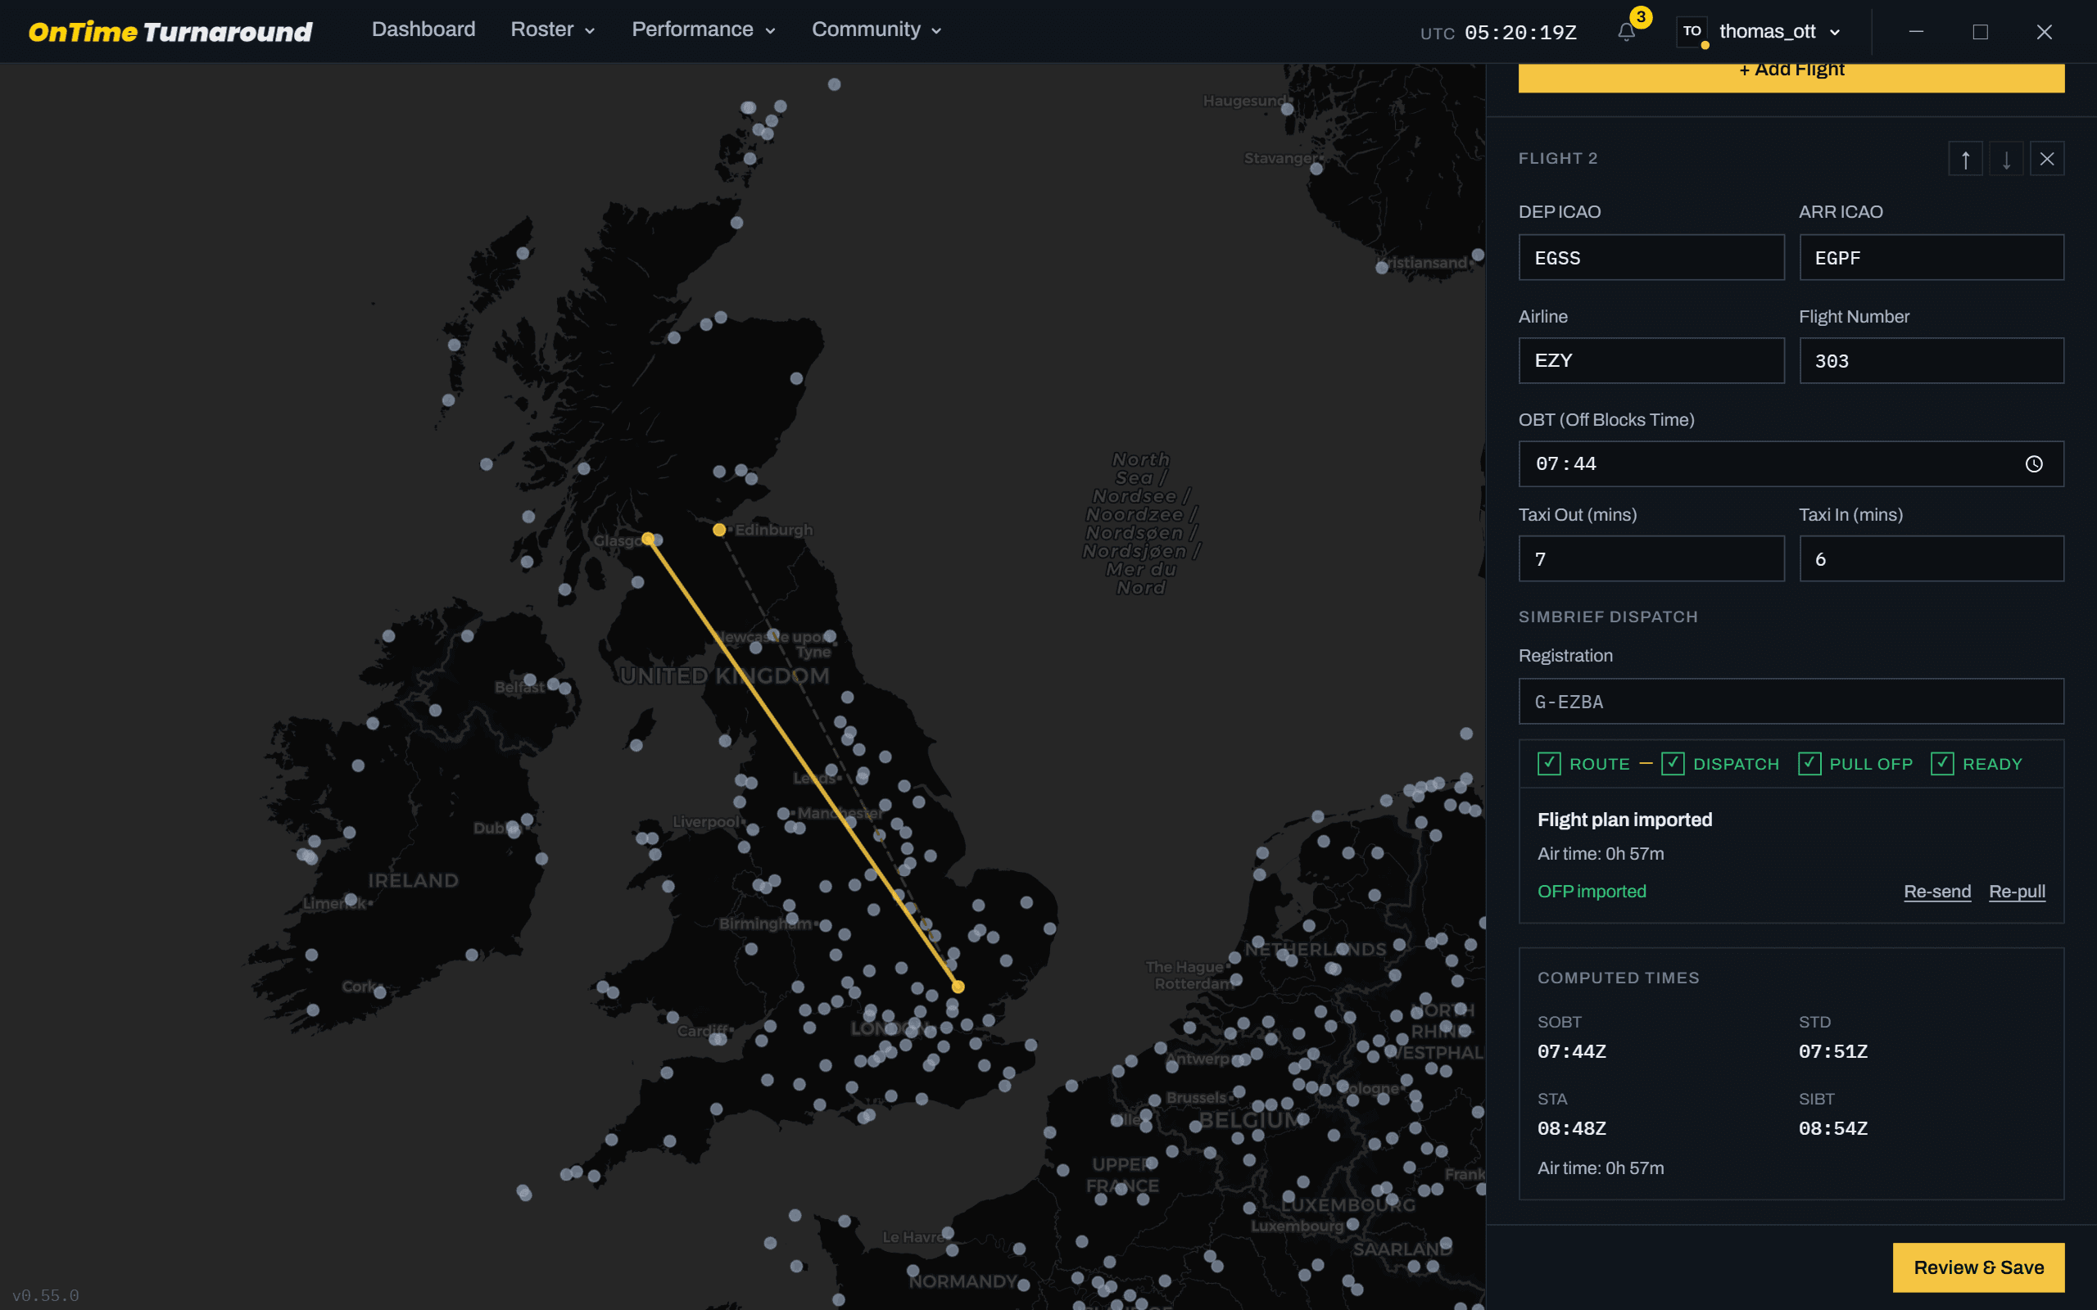Click Review & Save

(x=1978, y=1267)
